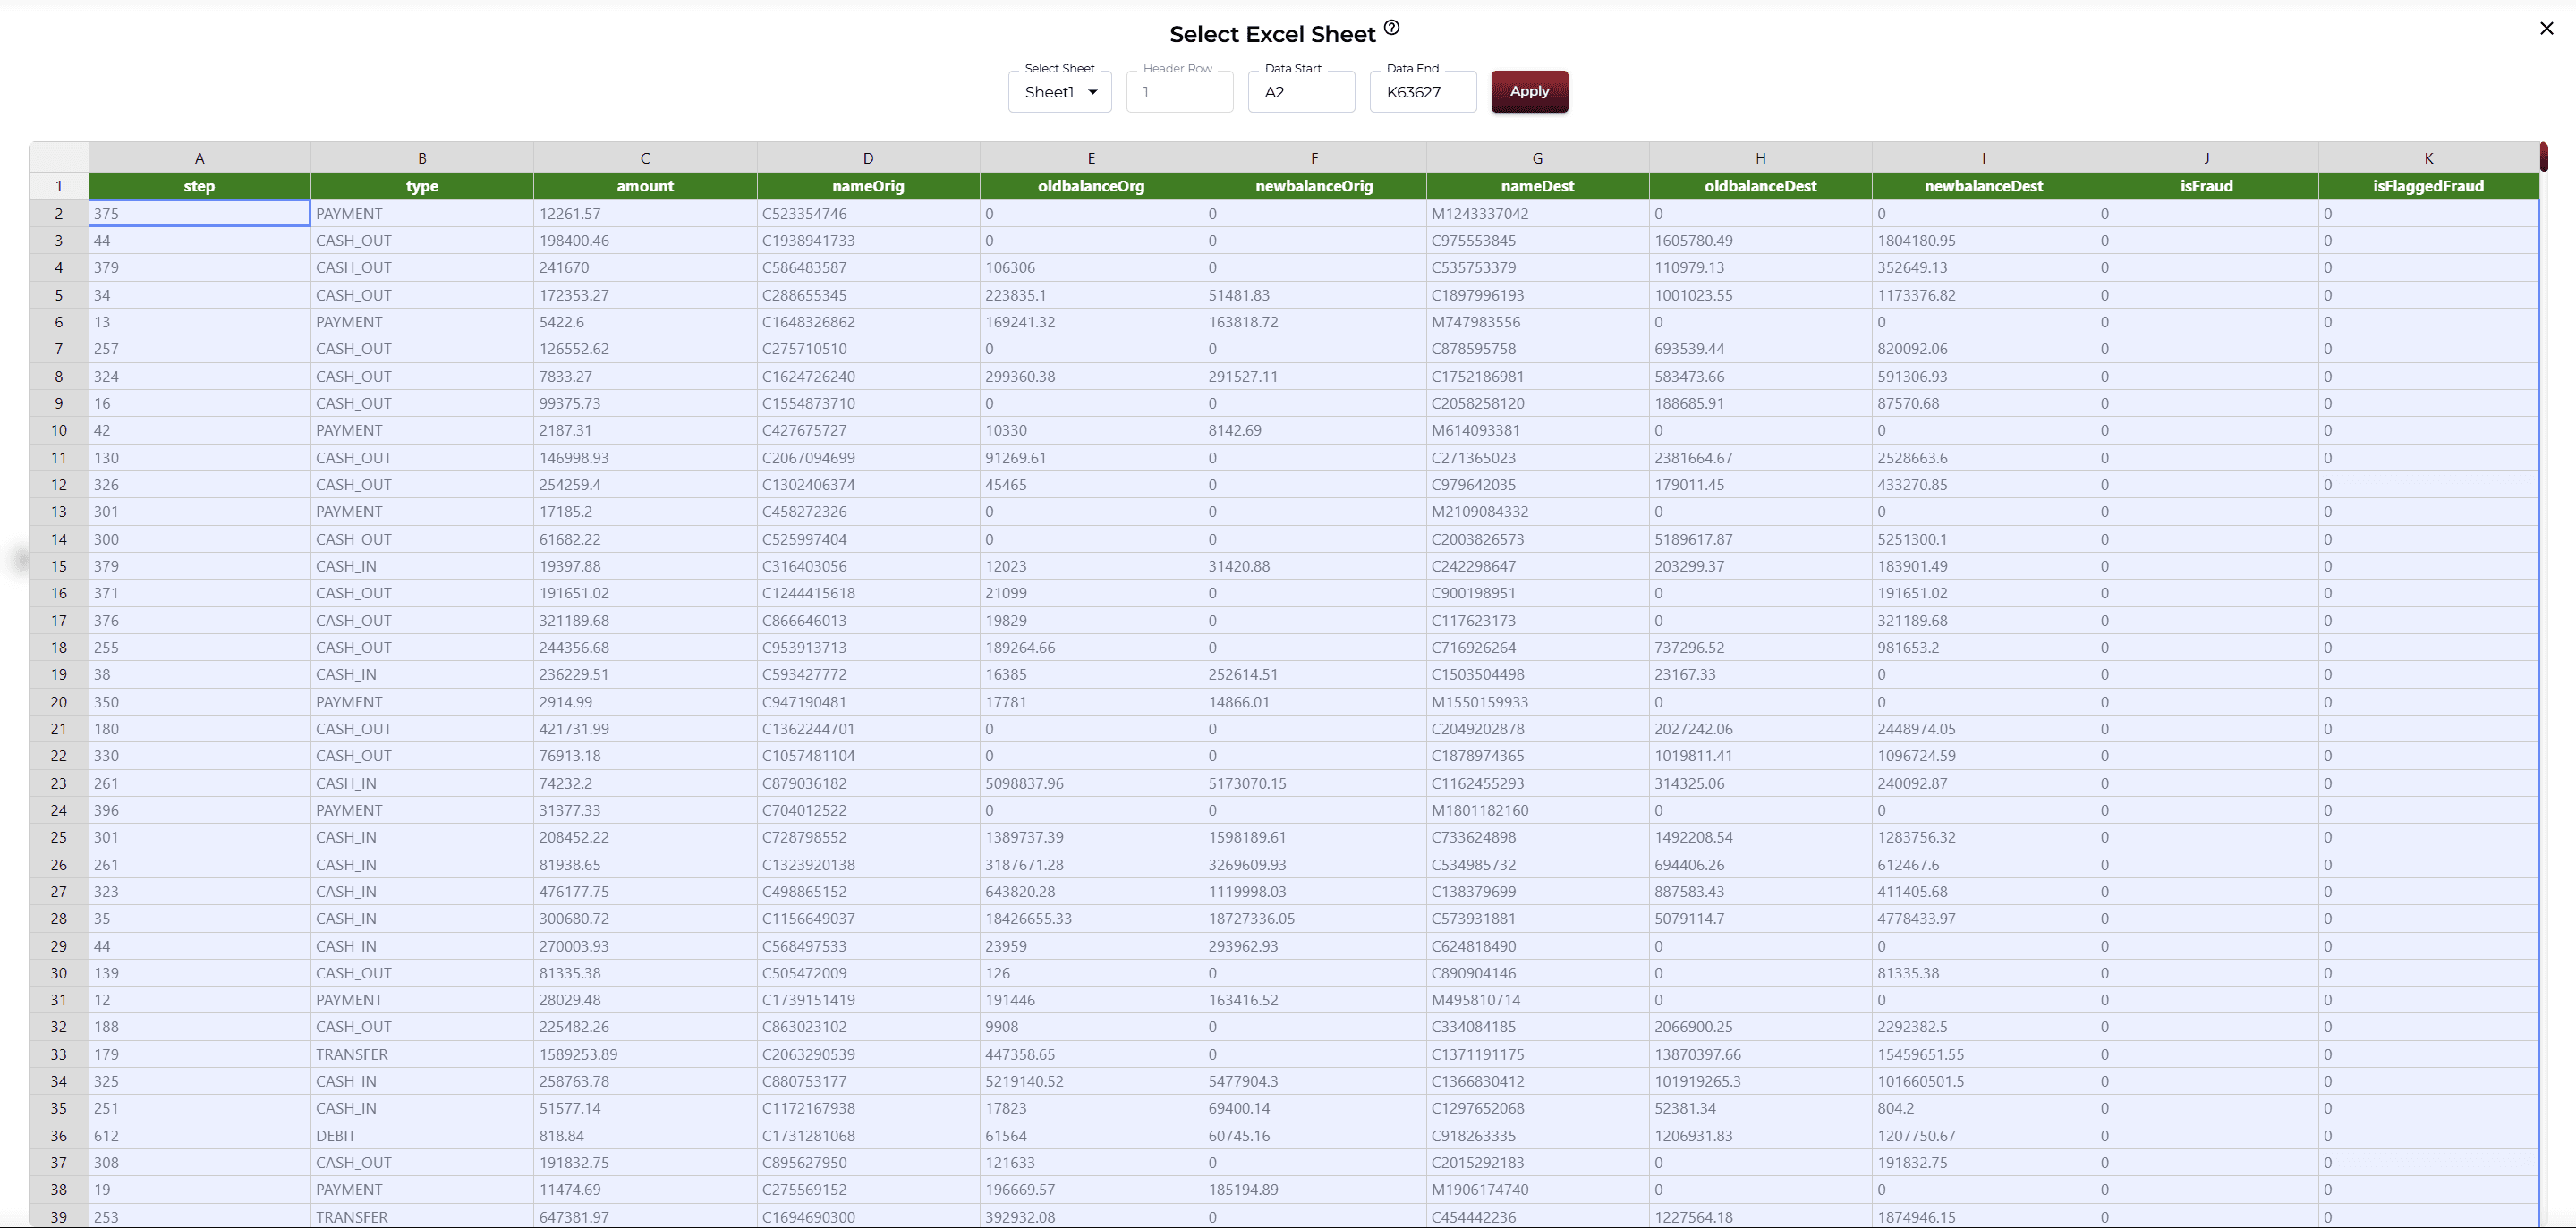This screenshot has width=2576, height=1228.
Task: Expand the Select Sheet dropdown
Action: 1059,92
